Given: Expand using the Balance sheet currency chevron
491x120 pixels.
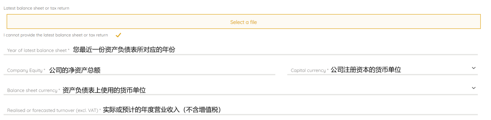Looking at the screenshot, I should pos(474,88).
